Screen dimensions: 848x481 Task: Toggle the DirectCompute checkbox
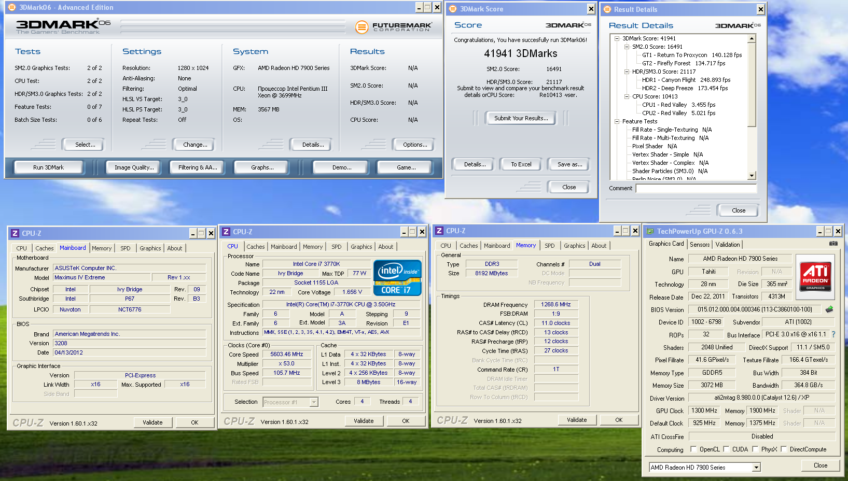coord(784,449)
